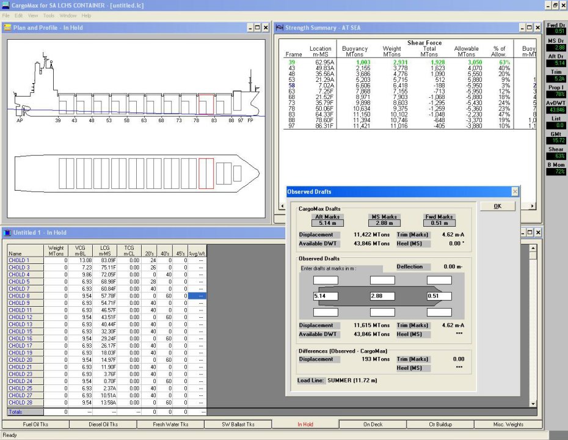This screenshot has width=568, height=440.
Task: Switch to Fuel Oil Tks tab
Action: point(35,424)
